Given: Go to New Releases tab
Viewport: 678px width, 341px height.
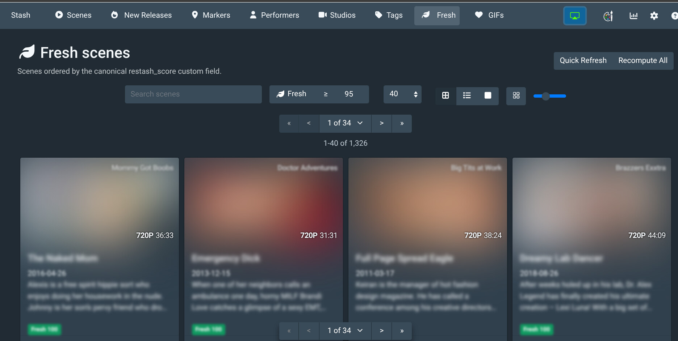Looking at the screenshot, I should coord(141,15).
